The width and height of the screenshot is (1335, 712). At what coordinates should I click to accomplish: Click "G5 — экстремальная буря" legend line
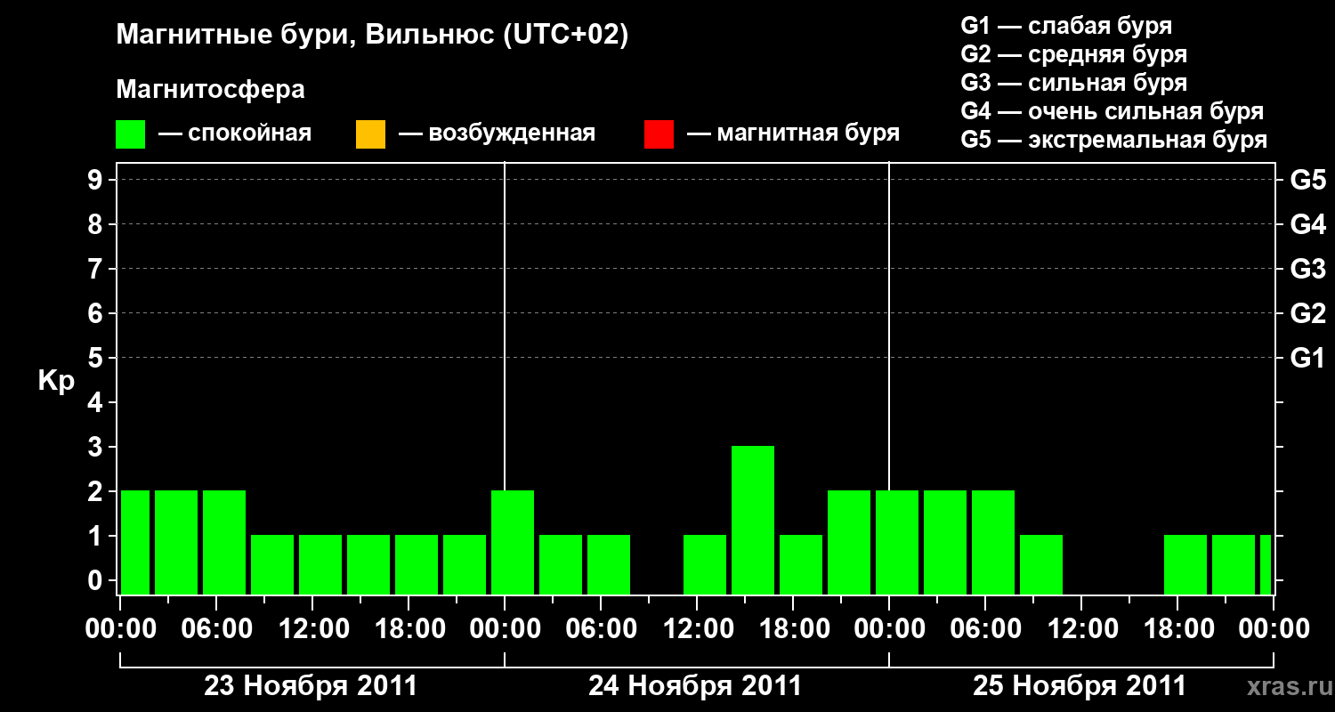pyautogui.click(x=1113, y=140)
